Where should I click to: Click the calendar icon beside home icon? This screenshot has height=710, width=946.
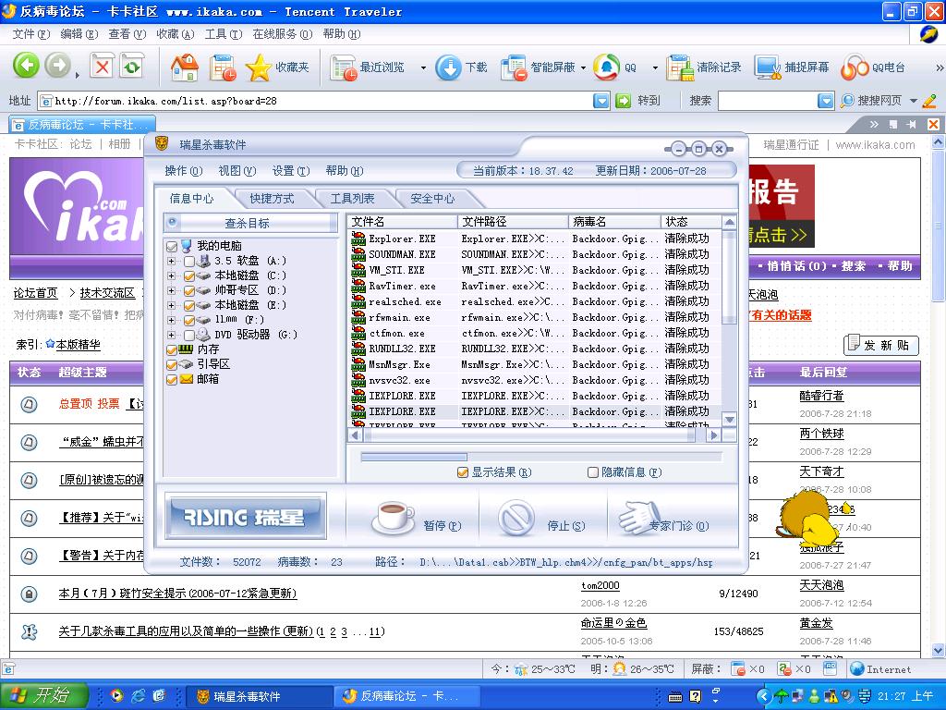223,67
